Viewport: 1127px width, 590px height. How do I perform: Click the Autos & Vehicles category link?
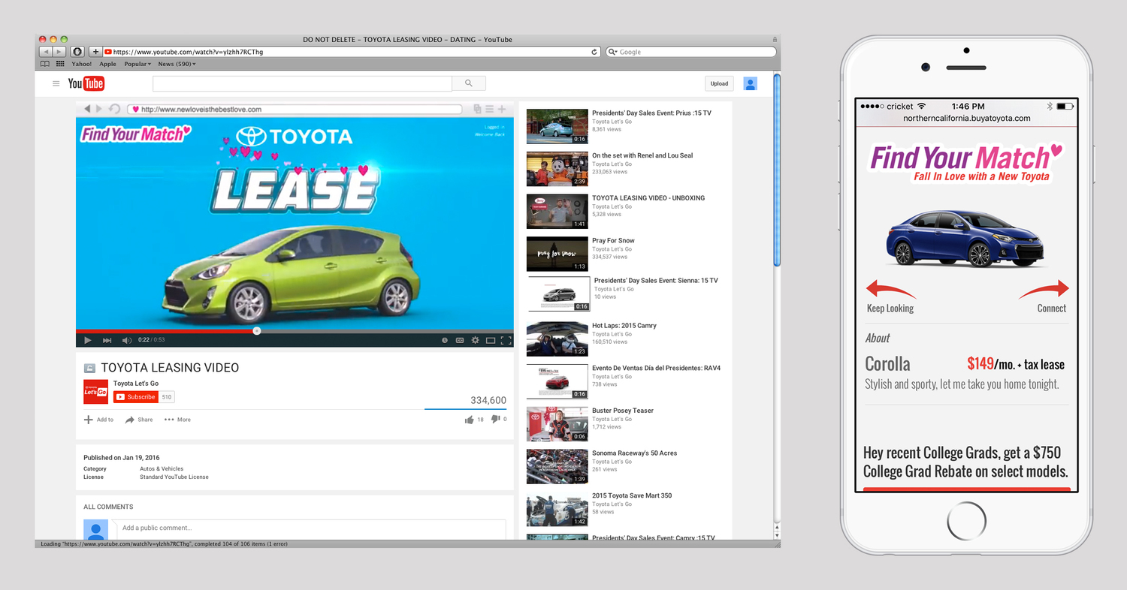point(162,468)
